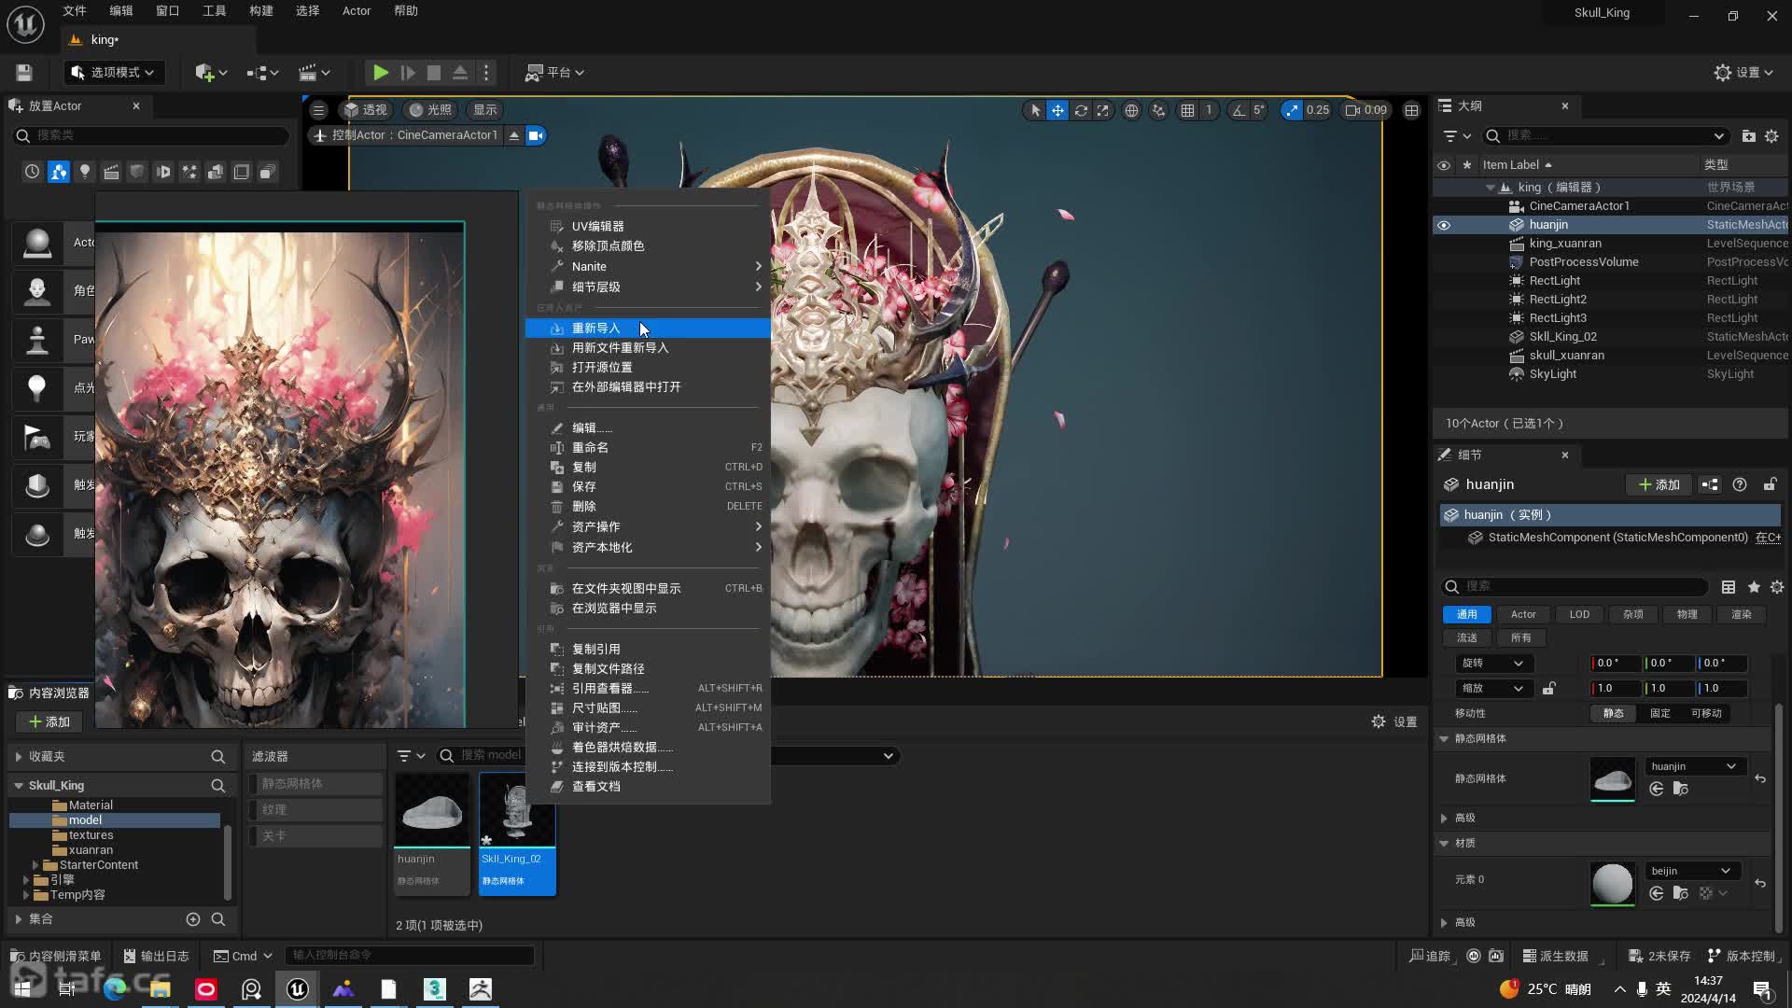Select the basic actors category icon
This screenshot has height=1008, width=1792.
tap(59, 172)
